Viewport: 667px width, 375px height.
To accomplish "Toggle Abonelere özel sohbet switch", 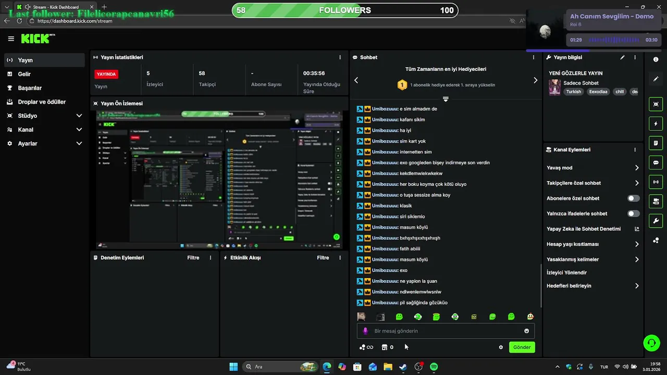I will tap(634, 198).
